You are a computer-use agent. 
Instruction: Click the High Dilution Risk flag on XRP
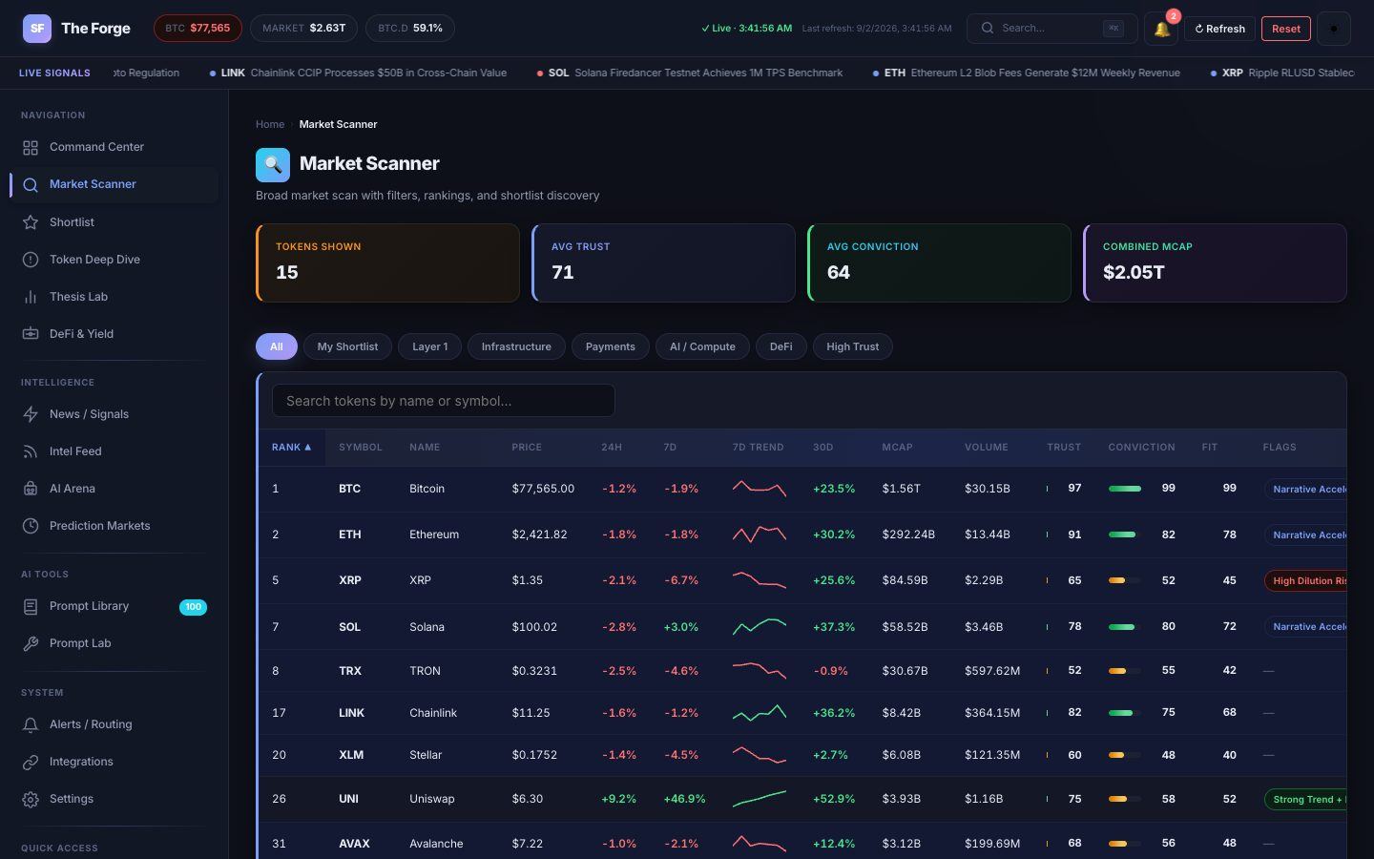pyautogui.click(x=1305, y=580)
